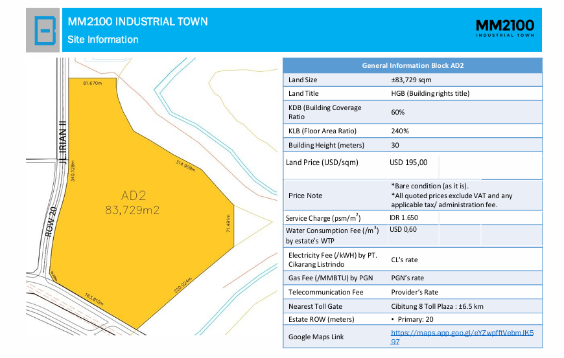Select the '71.491m' boundary dimension
Viewport: 564px width, 358px height.
click(x=228, y=223)
